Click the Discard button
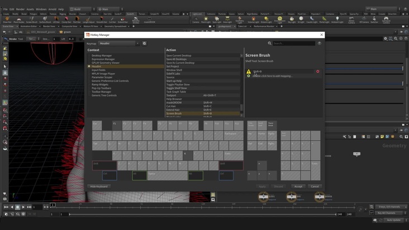 pyautogui.click(x=278, y=186)
